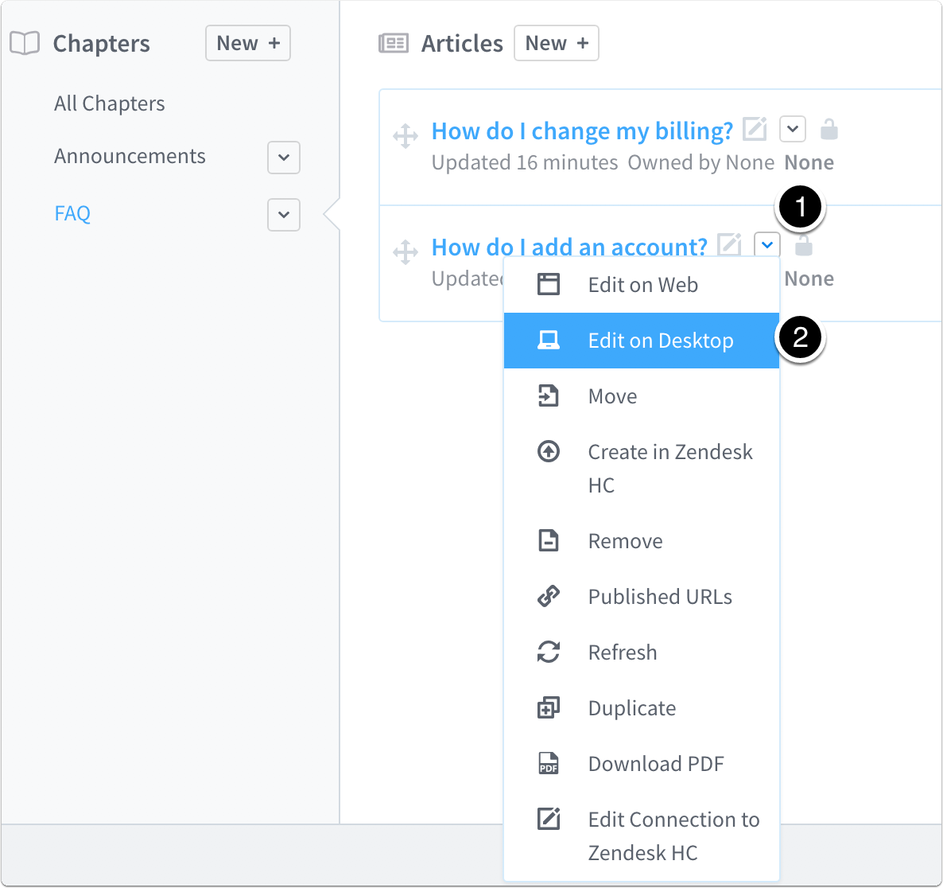Click Updated 16 minutes text
The image size is (943, 888).
coord(525,162)
